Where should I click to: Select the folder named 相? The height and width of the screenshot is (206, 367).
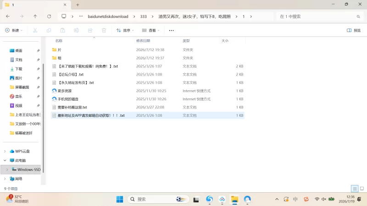pyautogui.click(x=59, y=58)
